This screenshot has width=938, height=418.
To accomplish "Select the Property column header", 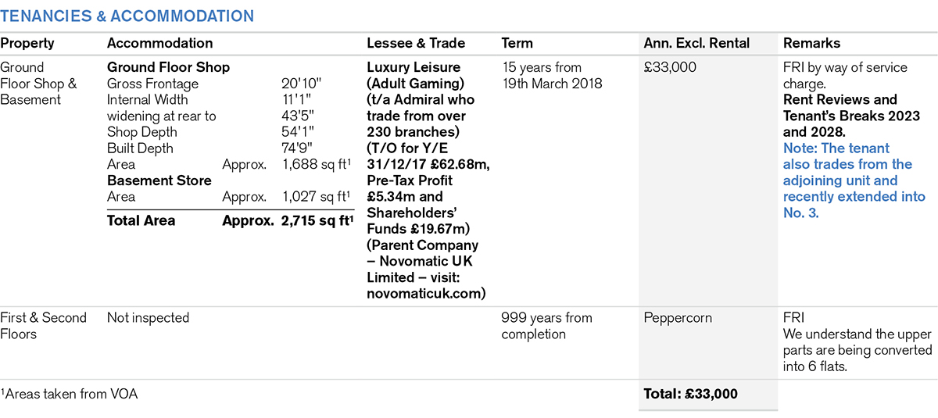I will [27, 44].
